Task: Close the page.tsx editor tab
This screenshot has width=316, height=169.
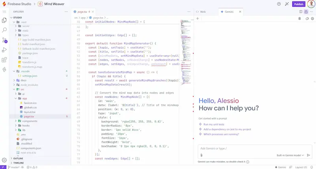Action: 93,12
